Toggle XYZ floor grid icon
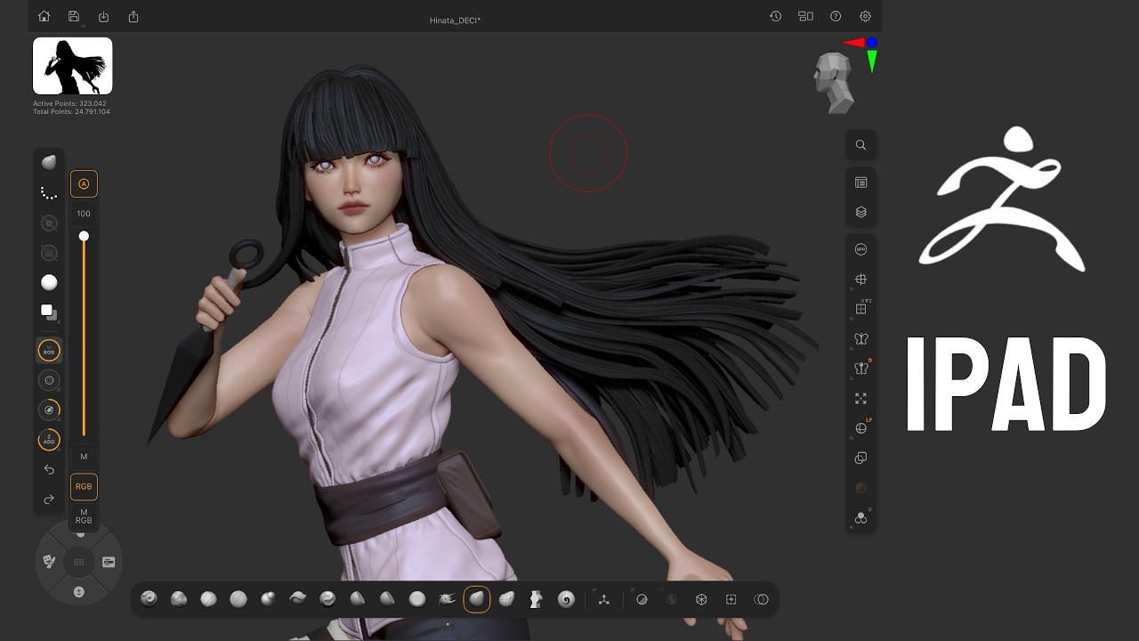 click(x=860, y=308)
